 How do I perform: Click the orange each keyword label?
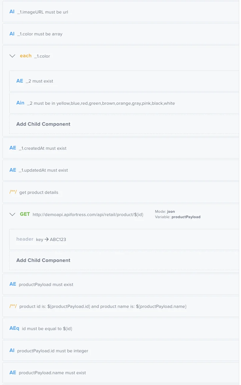coord(26,56)
